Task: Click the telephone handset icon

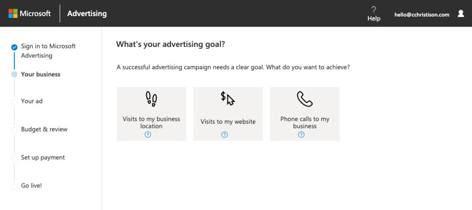Action: pos(305,98)
